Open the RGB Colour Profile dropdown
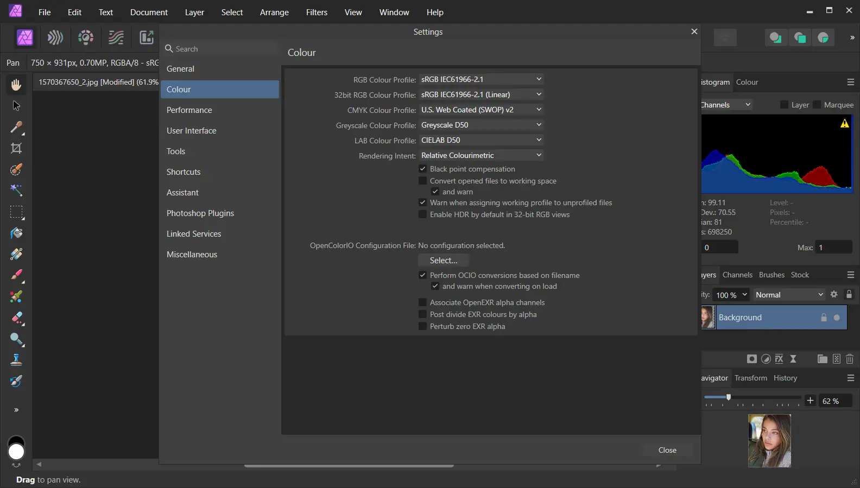The image size is (860, 488). pos(481,79)
